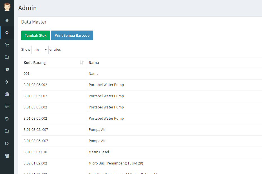Open the first shopping cart sidebar icon
262x174 pixels.
[x=7, y=45]
